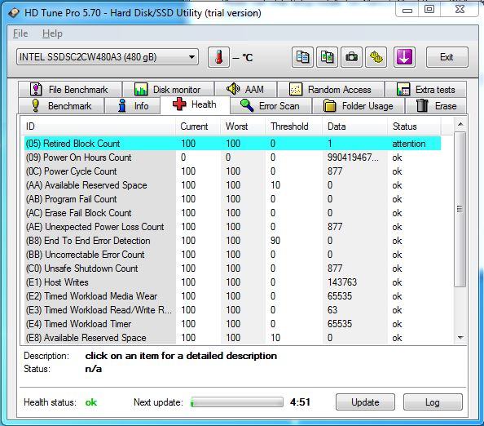
Task: Copy info to clipboard icon
Action: click(x=302, y=57)
